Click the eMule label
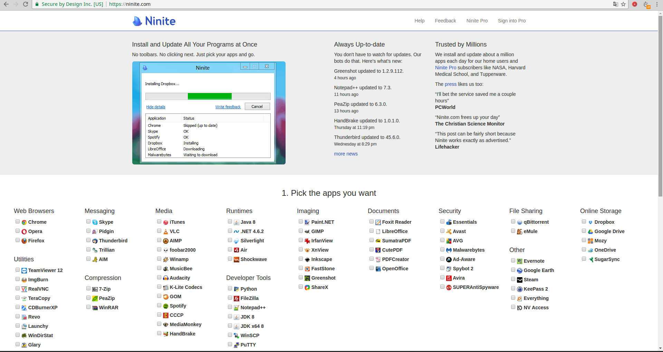The width and height of the screenshot is (663, 352). 530,231
